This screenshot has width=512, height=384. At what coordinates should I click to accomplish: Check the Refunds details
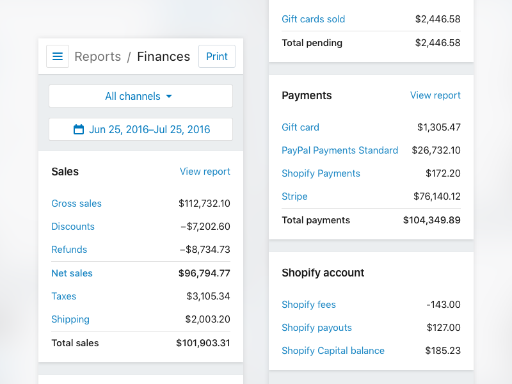(x=69, y=250)
